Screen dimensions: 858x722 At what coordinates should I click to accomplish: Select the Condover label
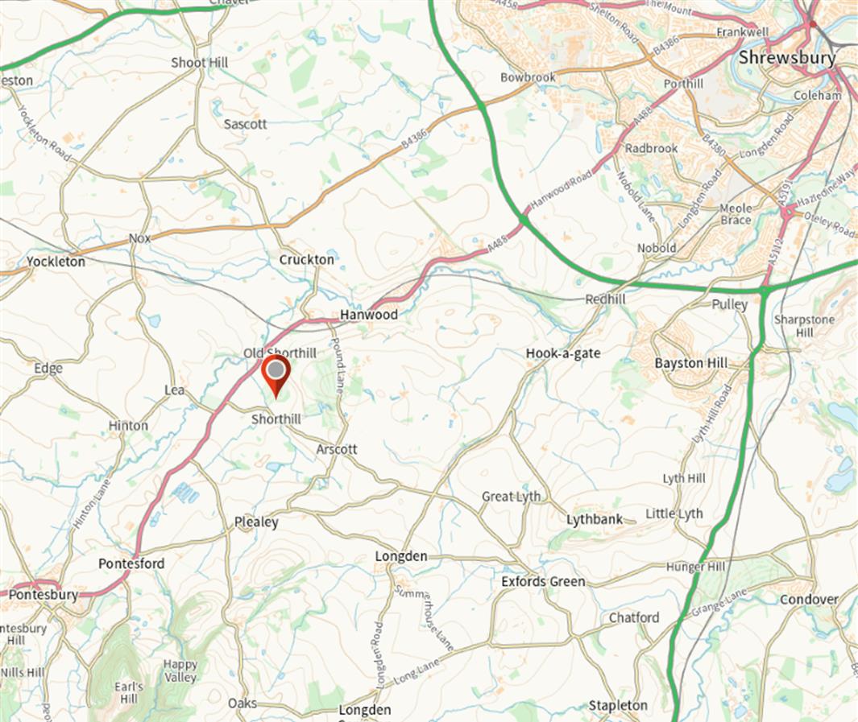(809, 600)
